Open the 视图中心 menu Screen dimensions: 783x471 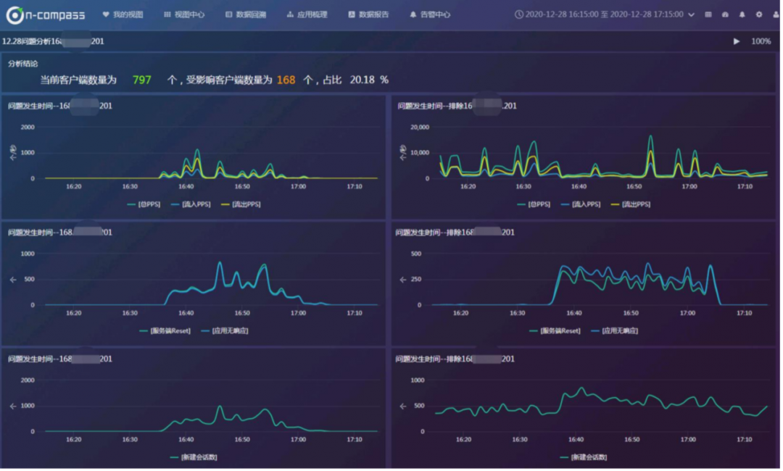tap(184, 14)
